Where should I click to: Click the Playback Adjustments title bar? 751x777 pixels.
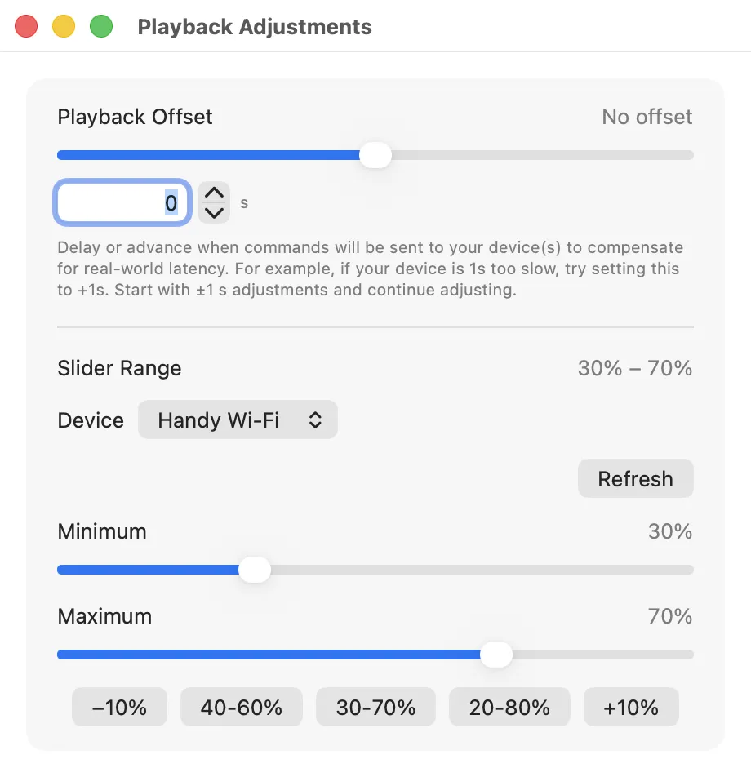pyautogui.click(x=256, y=26)
